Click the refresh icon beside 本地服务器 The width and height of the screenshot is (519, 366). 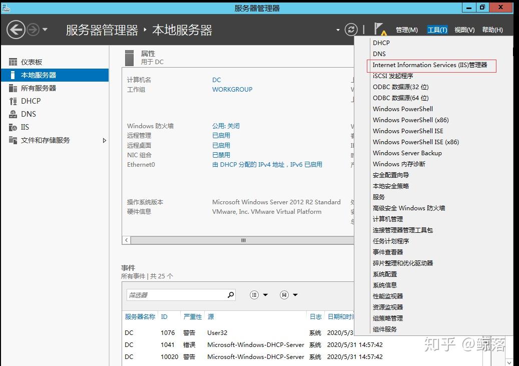[351, 30]
